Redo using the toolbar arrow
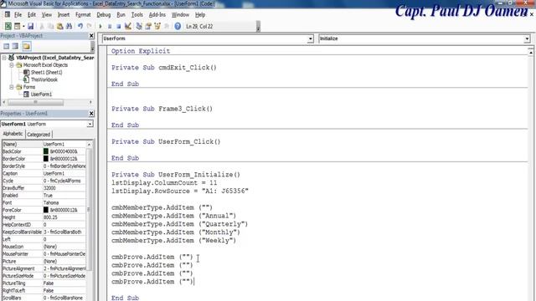 tap(90, 26)
